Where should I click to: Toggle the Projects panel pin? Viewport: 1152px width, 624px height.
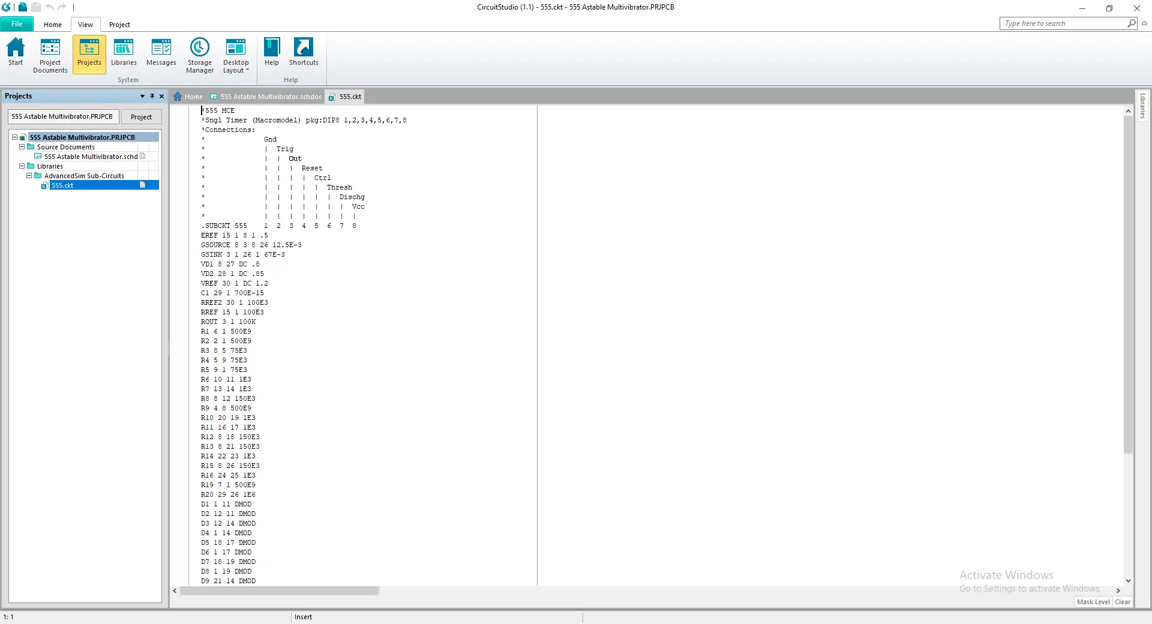click(x=152, y=96)
